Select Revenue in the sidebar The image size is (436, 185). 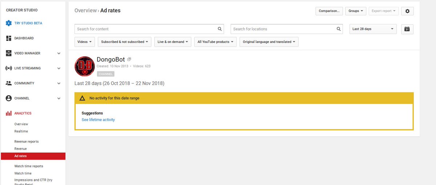[x=20, y=149]
